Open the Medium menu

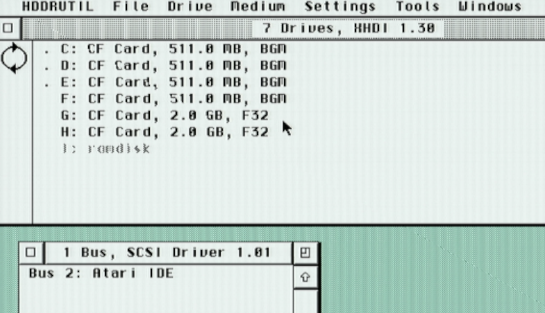pos(258,6)
